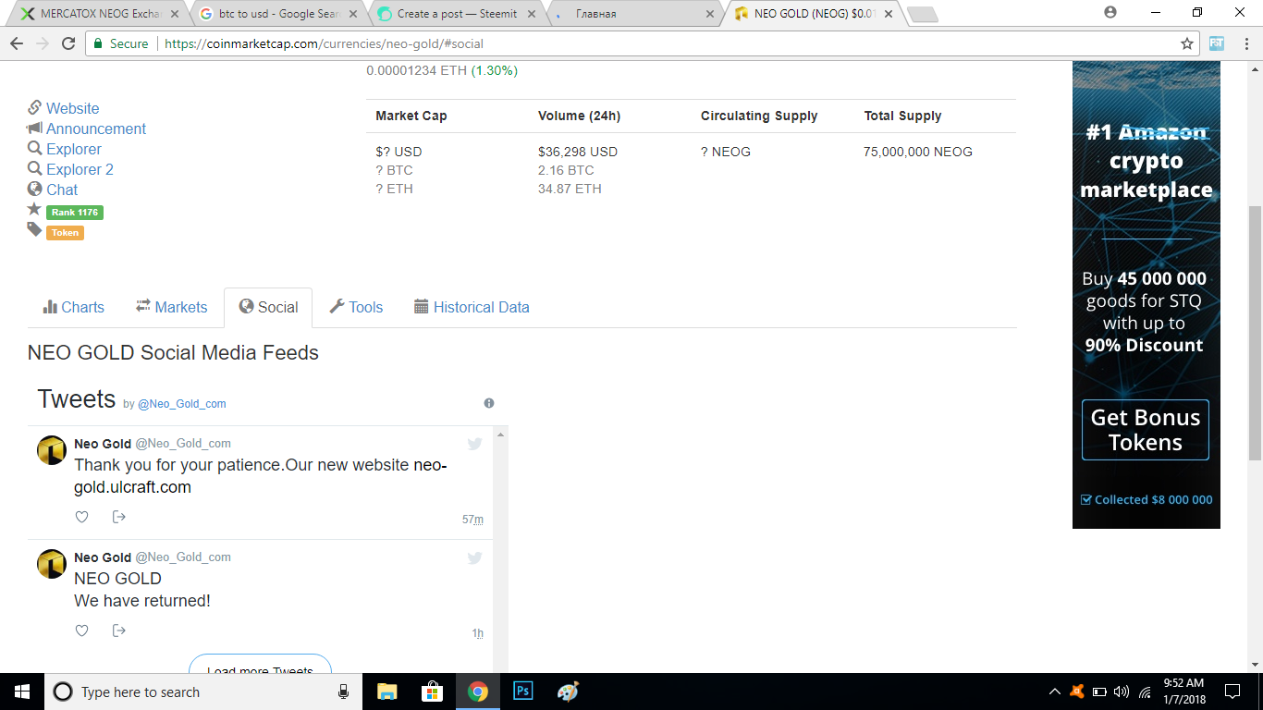Share the "Thank you for your patience" tweet
1263x710 pixels.
pyautogui.click(x=118, y=517)
